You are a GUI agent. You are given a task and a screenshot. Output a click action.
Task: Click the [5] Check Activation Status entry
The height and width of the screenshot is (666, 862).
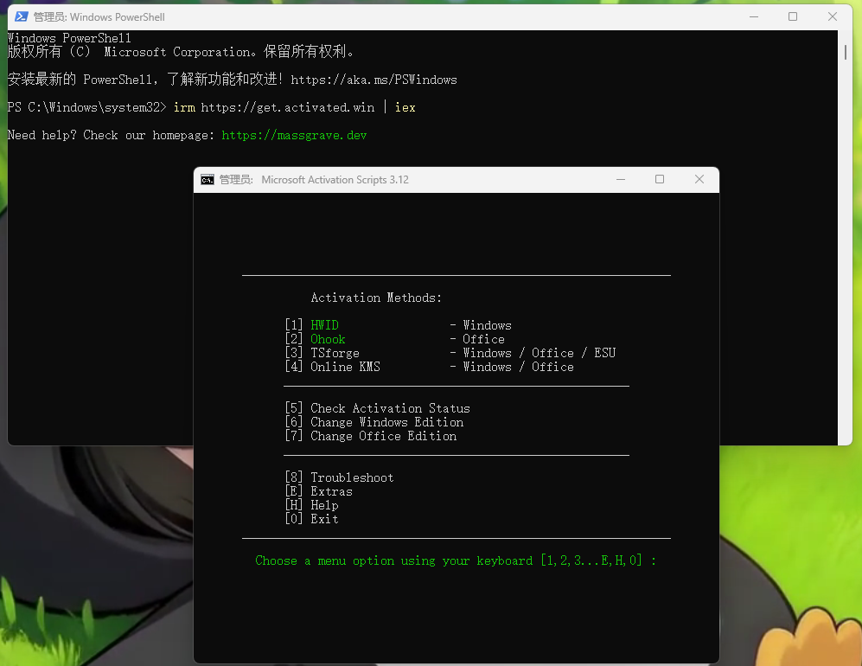pyautogui.click(x=377, y=408)
